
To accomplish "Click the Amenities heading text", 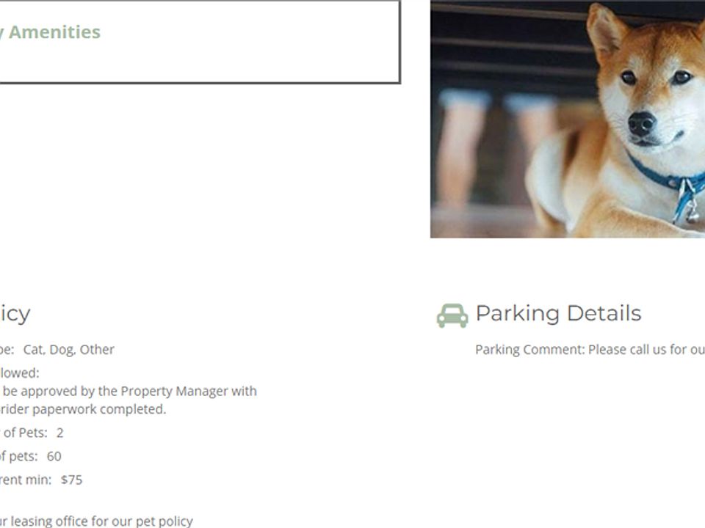I will click(x=53, y=32).
